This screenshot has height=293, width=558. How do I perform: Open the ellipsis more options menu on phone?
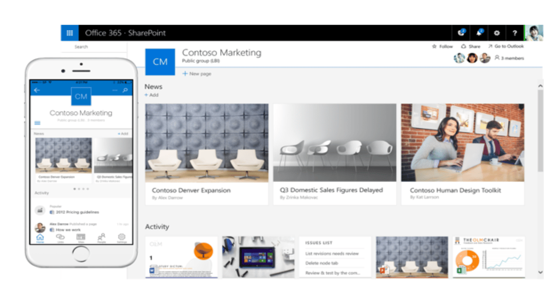[x=114, y=90]
